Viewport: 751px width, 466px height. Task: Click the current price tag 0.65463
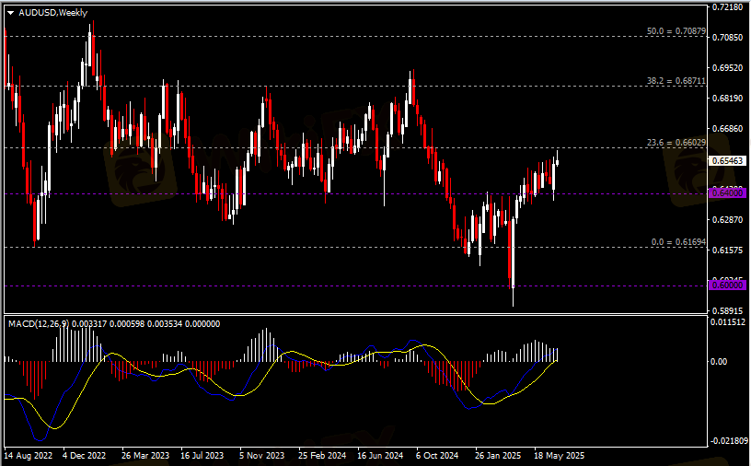point(726,160)
